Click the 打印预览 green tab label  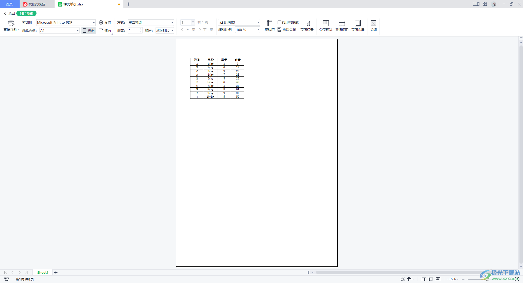[x=26, y=13]
